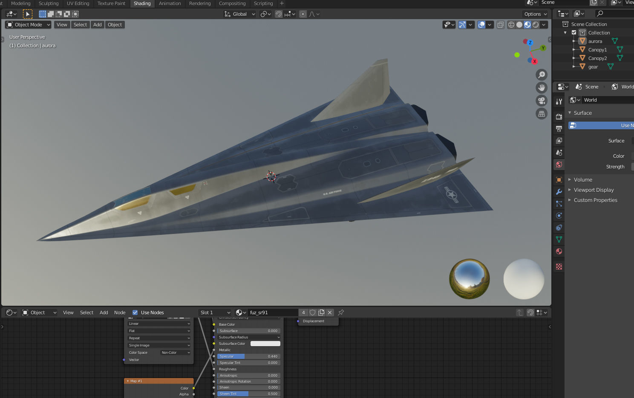634x398 pixels.
Task: Click the pan view hand icon
Action: 542,88
